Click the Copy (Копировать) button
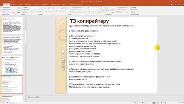Image resolution: width=184 pixels, height=104 pixels. click(x=7, y=10)
